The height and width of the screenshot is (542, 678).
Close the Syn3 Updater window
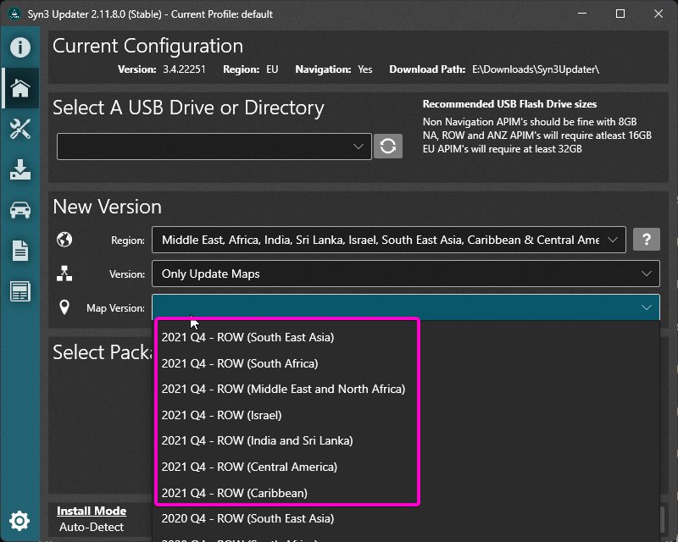[x=659, y=14]
